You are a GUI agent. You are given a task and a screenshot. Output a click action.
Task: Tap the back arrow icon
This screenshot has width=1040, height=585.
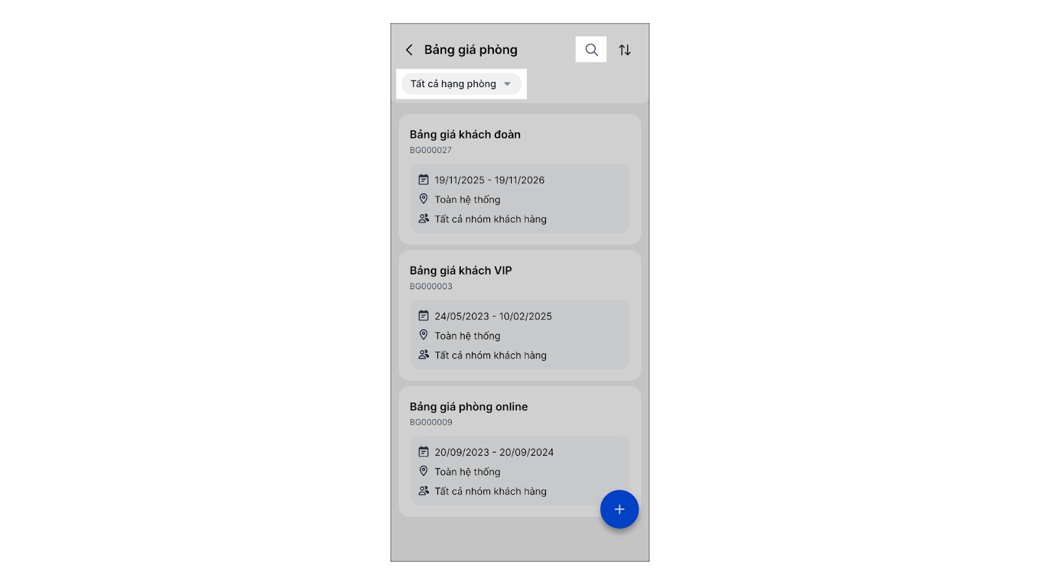click(409, 50)
